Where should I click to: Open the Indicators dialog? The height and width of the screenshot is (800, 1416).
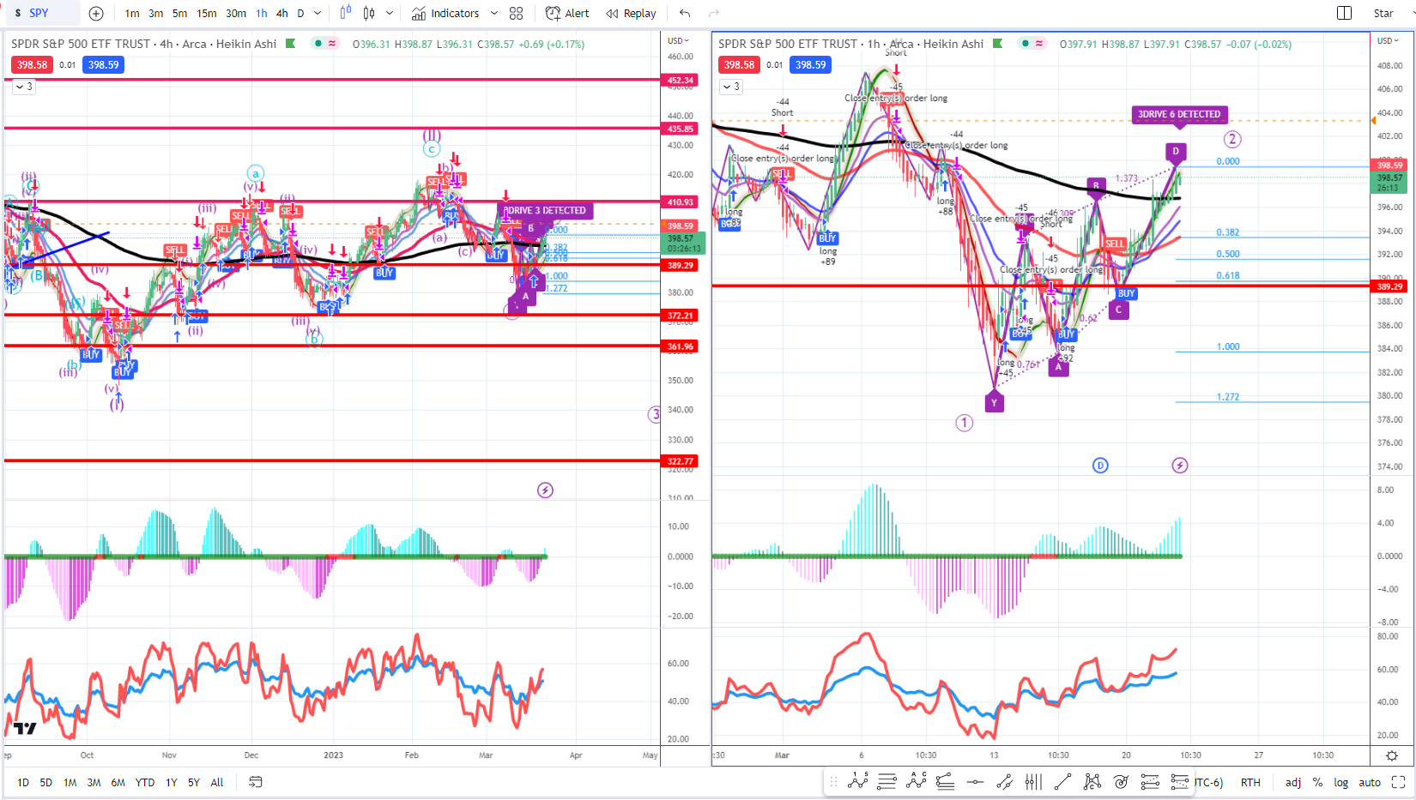pos(445,13)
